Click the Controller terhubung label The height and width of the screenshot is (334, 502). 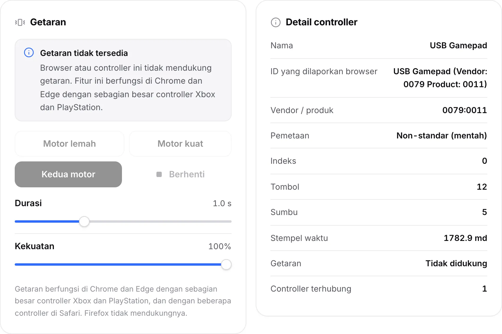pyautogui.click(x=311, y=289)
